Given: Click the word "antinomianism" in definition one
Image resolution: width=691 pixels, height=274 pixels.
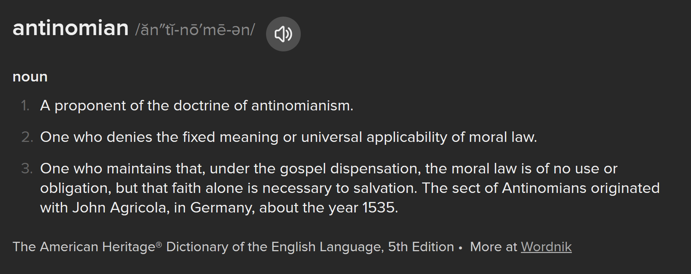Looking at the screenshot, I should [302, 106].
